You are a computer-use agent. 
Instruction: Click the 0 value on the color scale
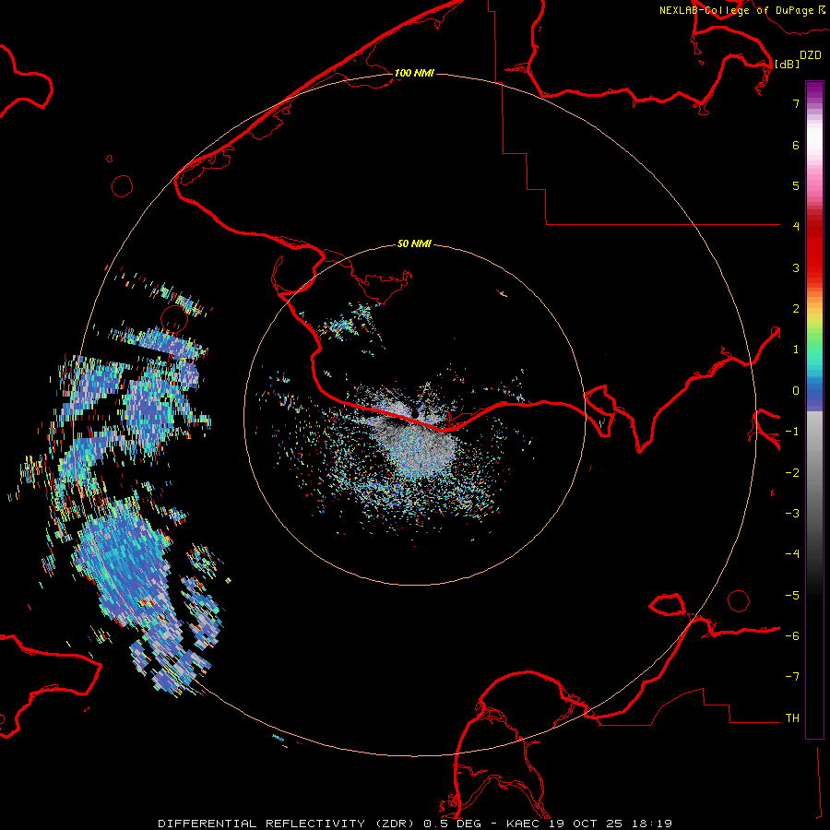tap(796, 391)
